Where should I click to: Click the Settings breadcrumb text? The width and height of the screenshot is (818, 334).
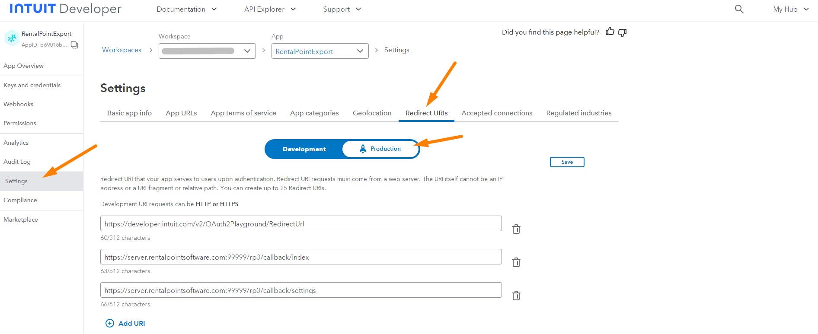point(396,50)
